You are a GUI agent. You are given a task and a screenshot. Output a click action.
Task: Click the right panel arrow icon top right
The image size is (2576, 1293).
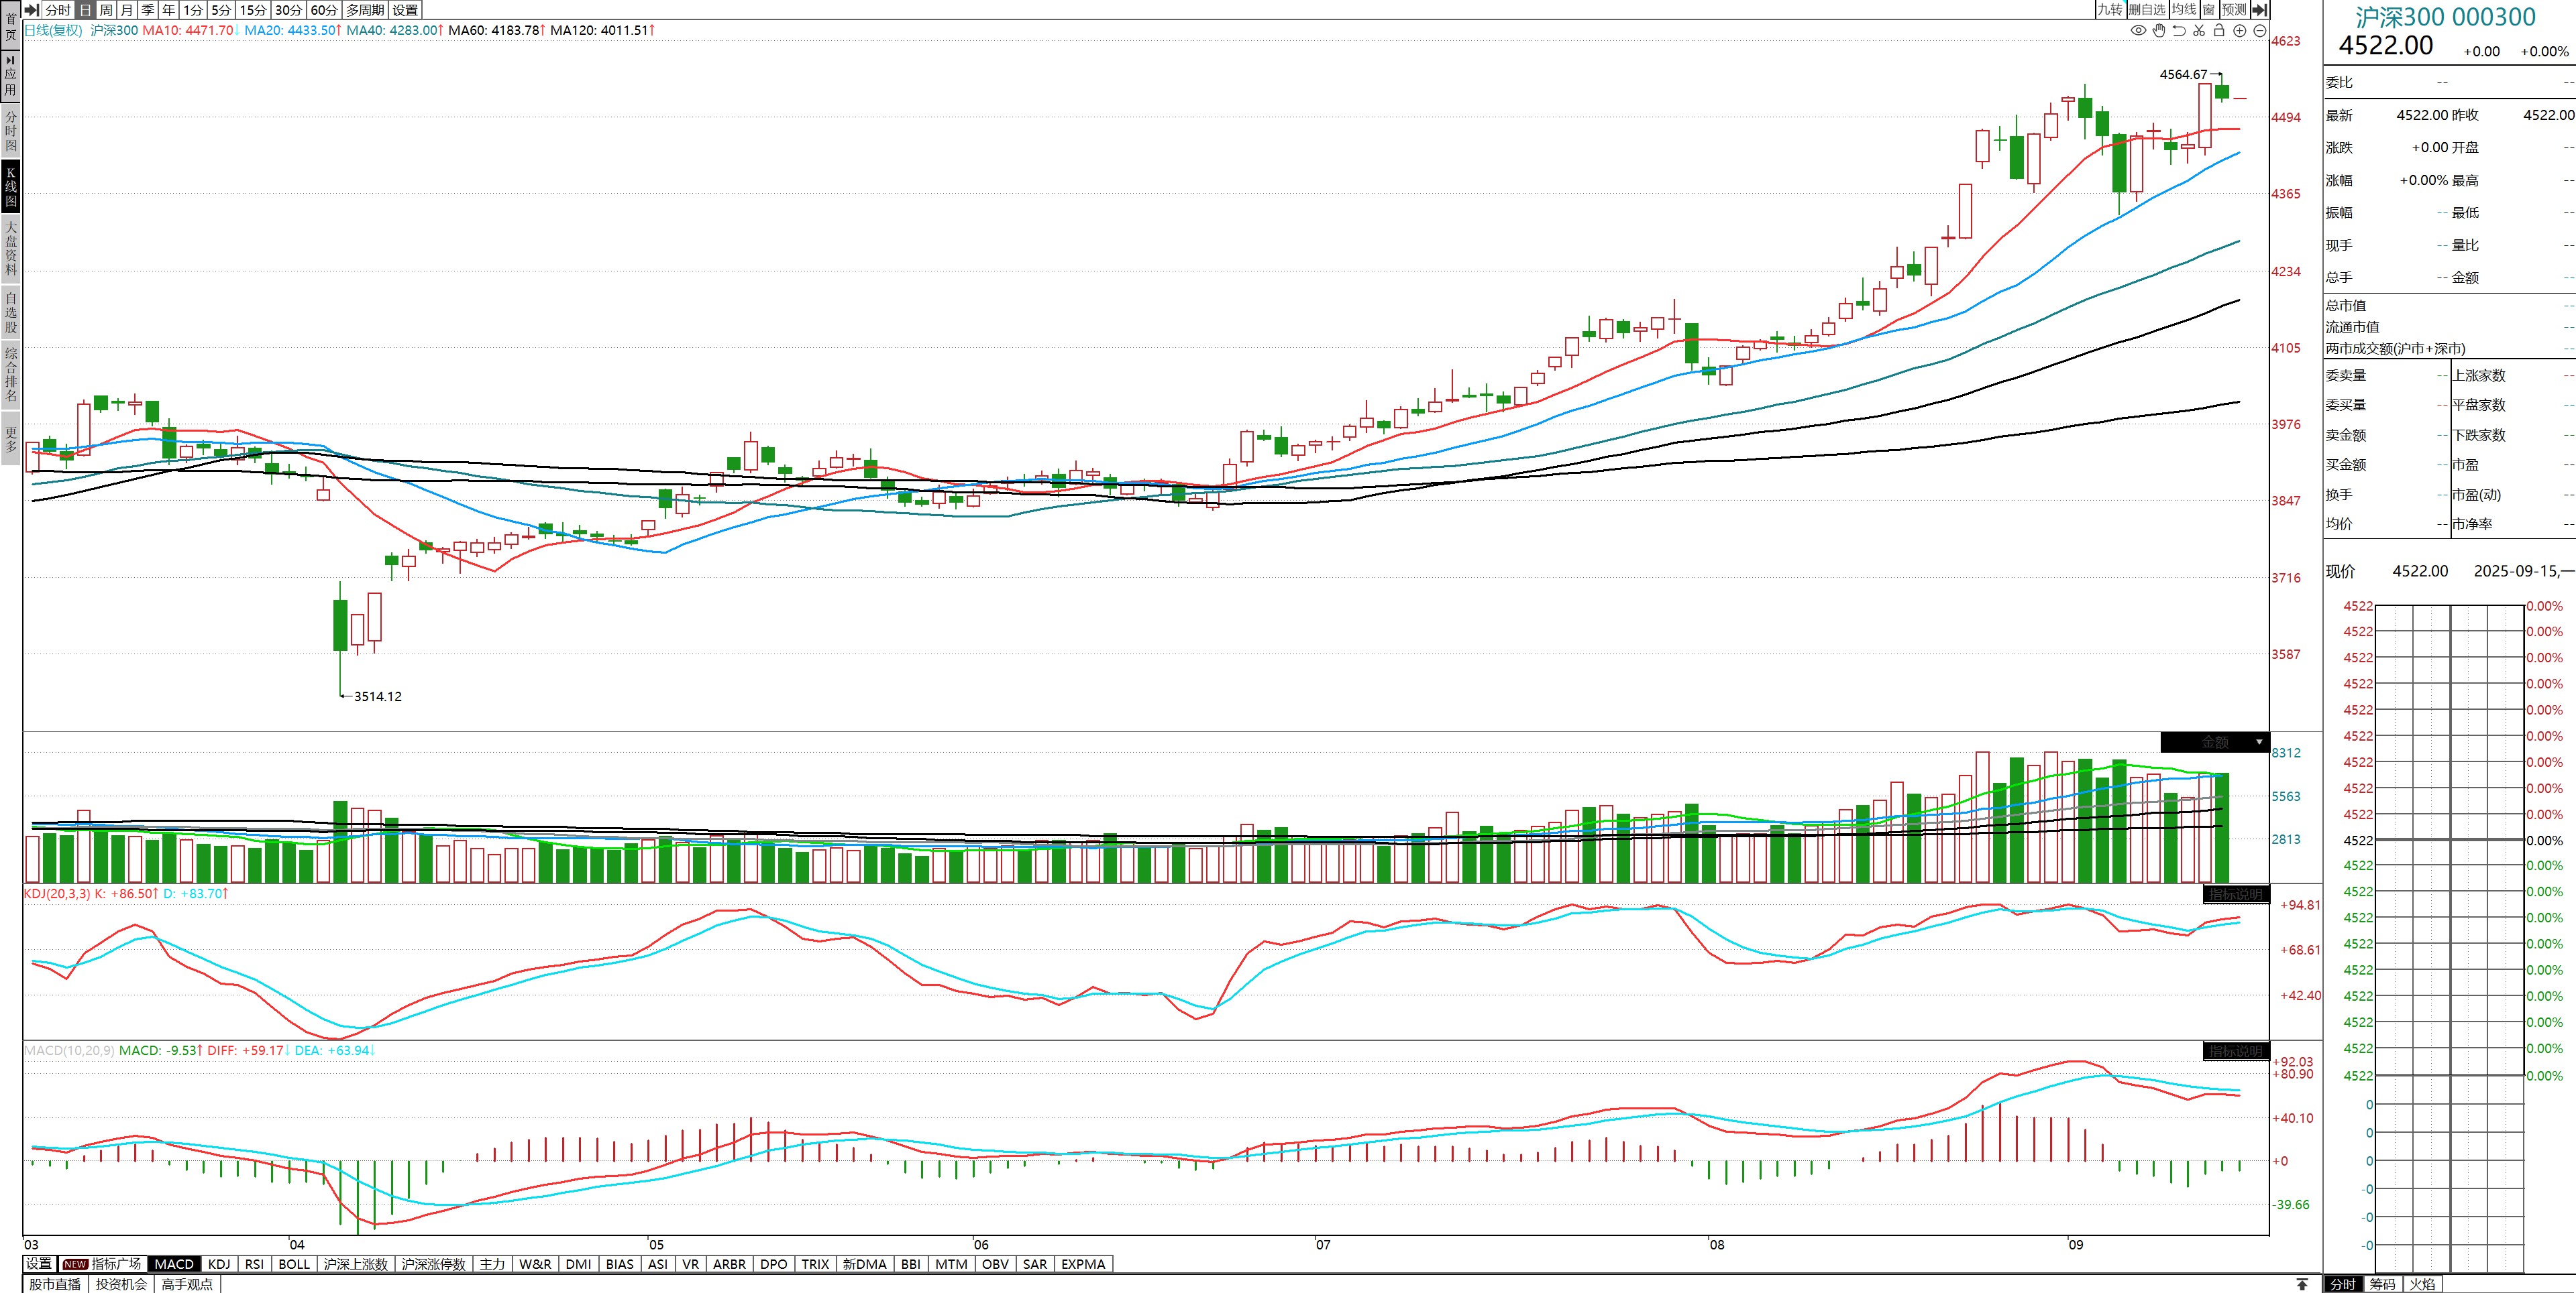(2259, 9)
